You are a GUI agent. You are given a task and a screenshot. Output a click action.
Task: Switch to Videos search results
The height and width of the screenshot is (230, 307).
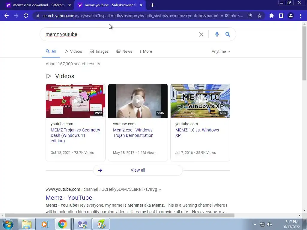pyautogui.click(x=73, y=52)
